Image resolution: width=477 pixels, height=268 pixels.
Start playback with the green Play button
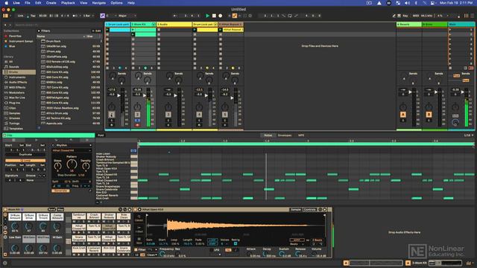click(207, 16)
